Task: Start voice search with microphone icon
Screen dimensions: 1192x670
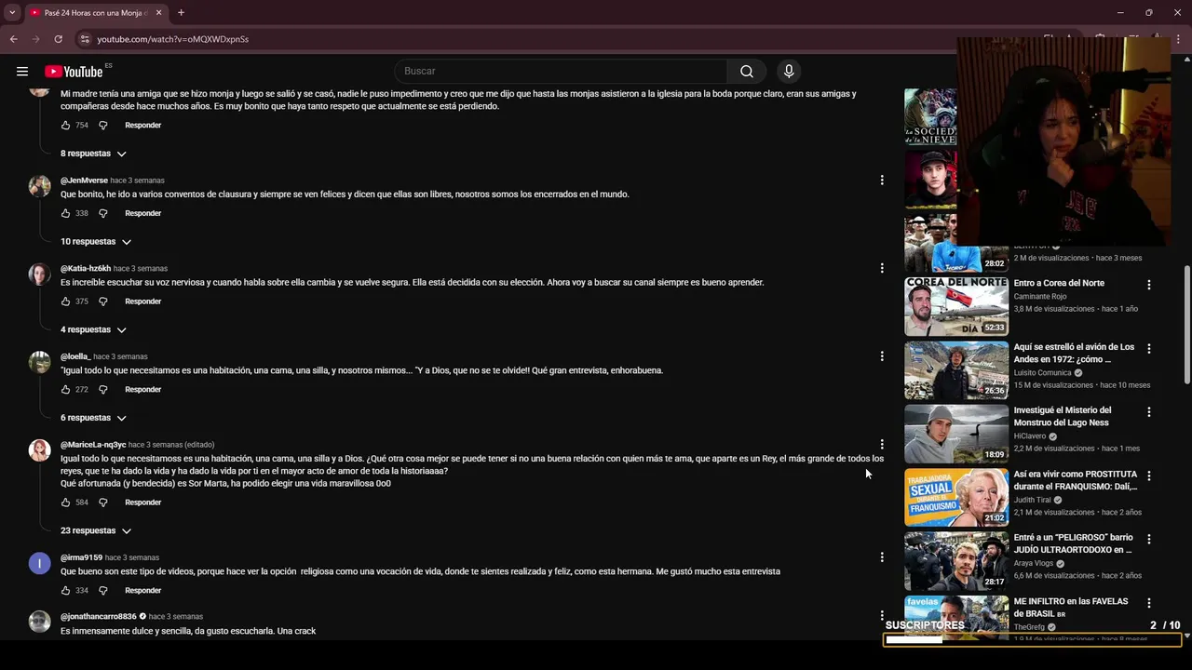Action: (789, 72)
